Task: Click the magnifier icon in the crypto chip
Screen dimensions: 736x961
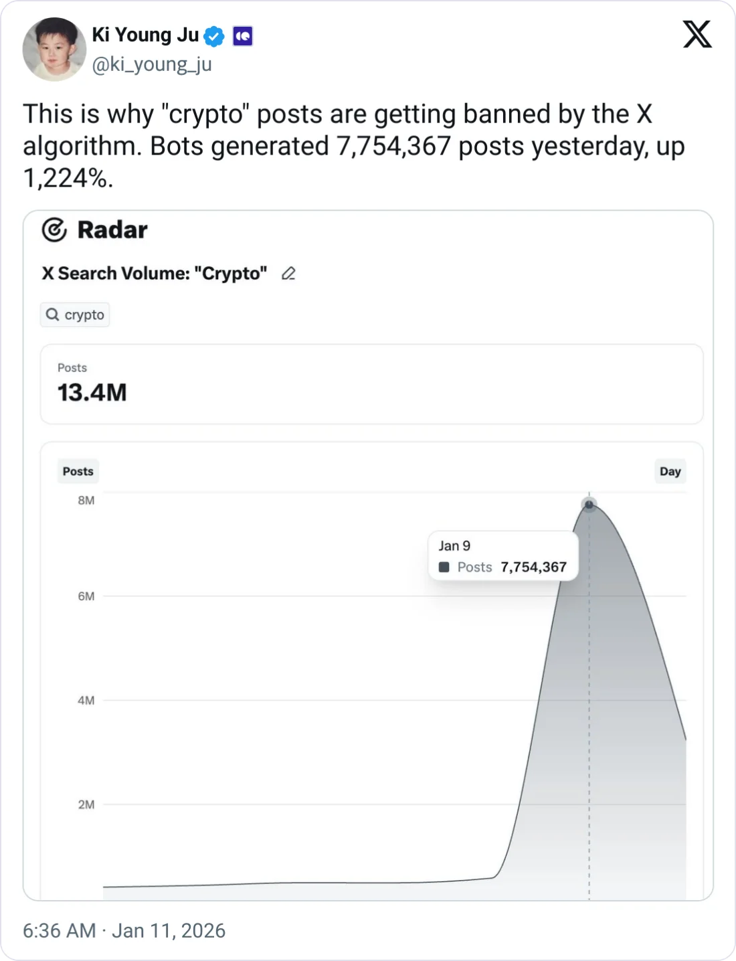Action: (52, 315)
